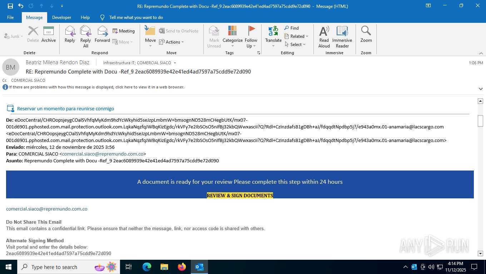Screen dimensions: 486x274
Task: Switch to the Developer tab
Action: coord(61,17)
